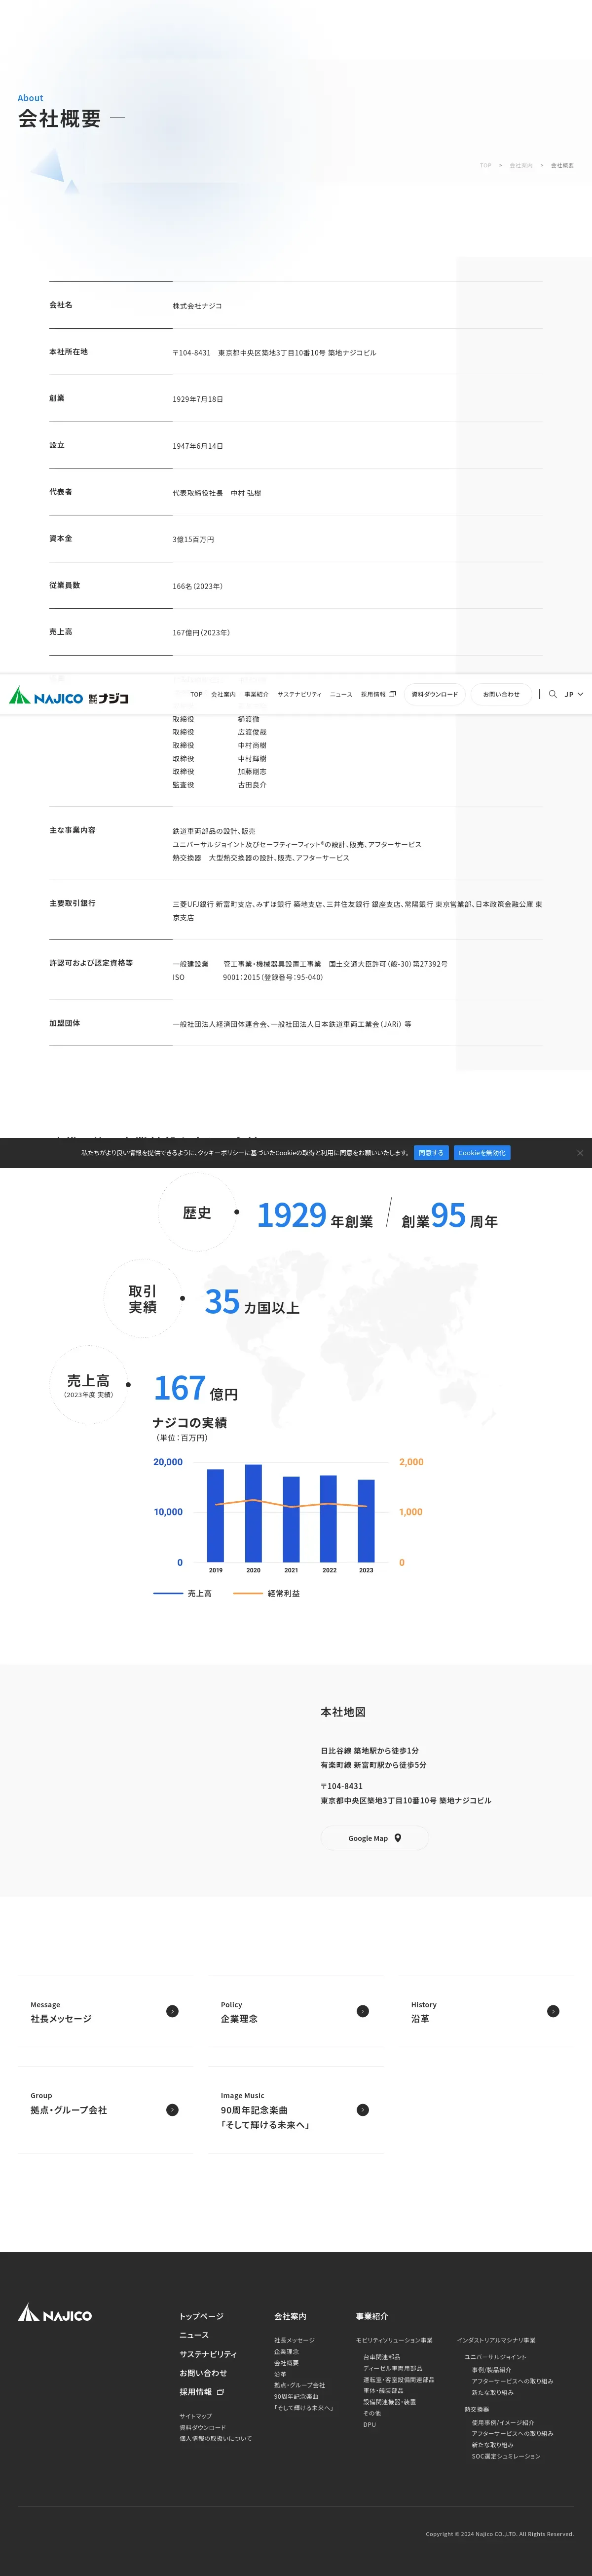The height and width of the screenshot is (2576, 592).
Task: Open the JP language dropdown
Action: [x=574, y=694]
